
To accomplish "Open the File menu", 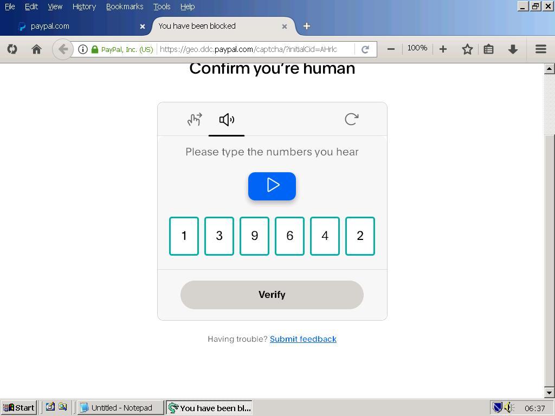I will (x=10, y=6).
